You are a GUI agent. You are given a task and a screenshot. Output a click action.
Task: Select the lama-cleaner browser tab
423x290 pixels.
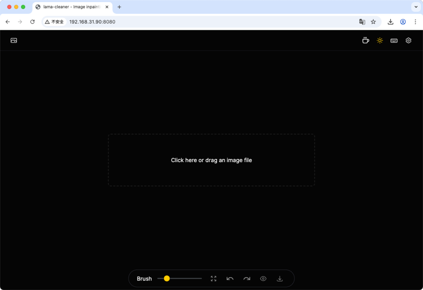click(70, 7)
